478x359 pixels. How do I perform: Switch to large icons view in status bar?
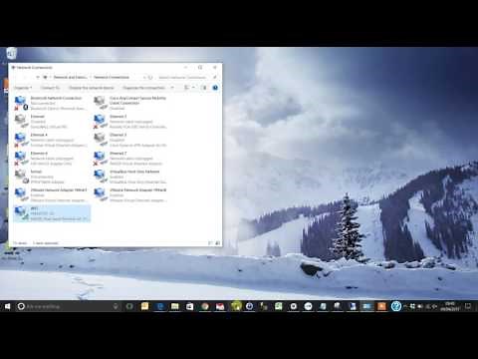coord(217,243)
